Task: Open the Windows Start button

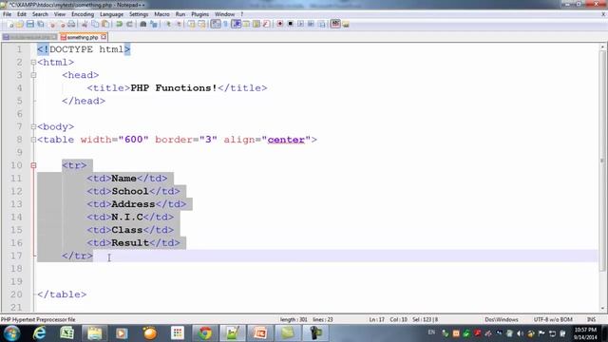Action: click(11, 333)
